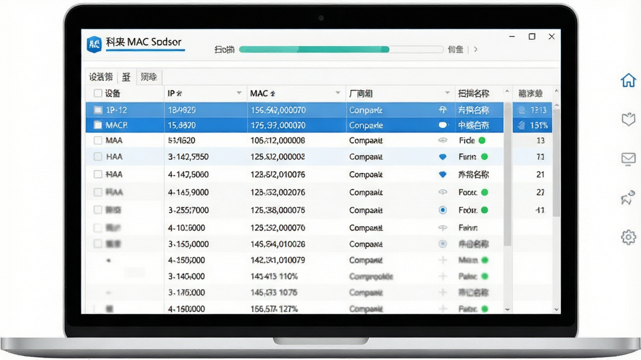The width and height of the screenshot is (641, 360).
Task: Click the blue heart icon in 3-142,5550 row
Action: coord(443,157)
